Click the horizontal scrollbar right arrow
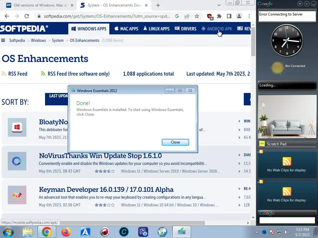The width and height of the screenshot is (318, 238). click(248, 223)
